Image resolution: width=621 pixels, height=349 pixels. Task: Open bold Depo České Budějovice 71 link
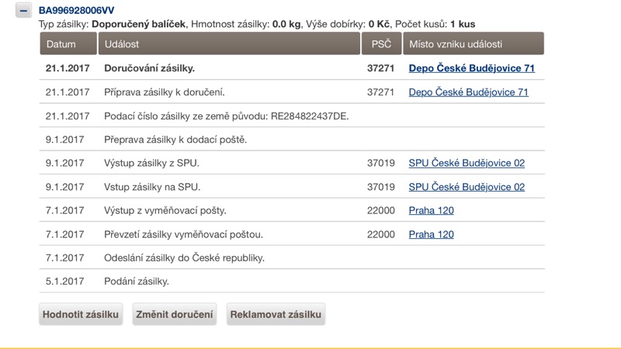pos(471,68)
